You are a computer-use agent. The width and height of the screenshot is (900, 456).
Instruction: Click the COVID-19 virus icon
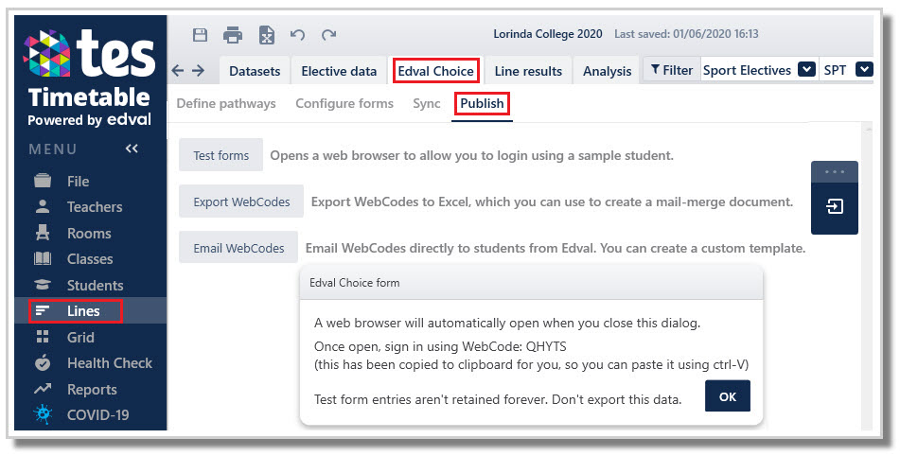pos(43,414)
